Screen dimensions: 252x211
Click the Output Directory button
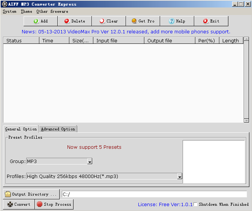point(31,194)
